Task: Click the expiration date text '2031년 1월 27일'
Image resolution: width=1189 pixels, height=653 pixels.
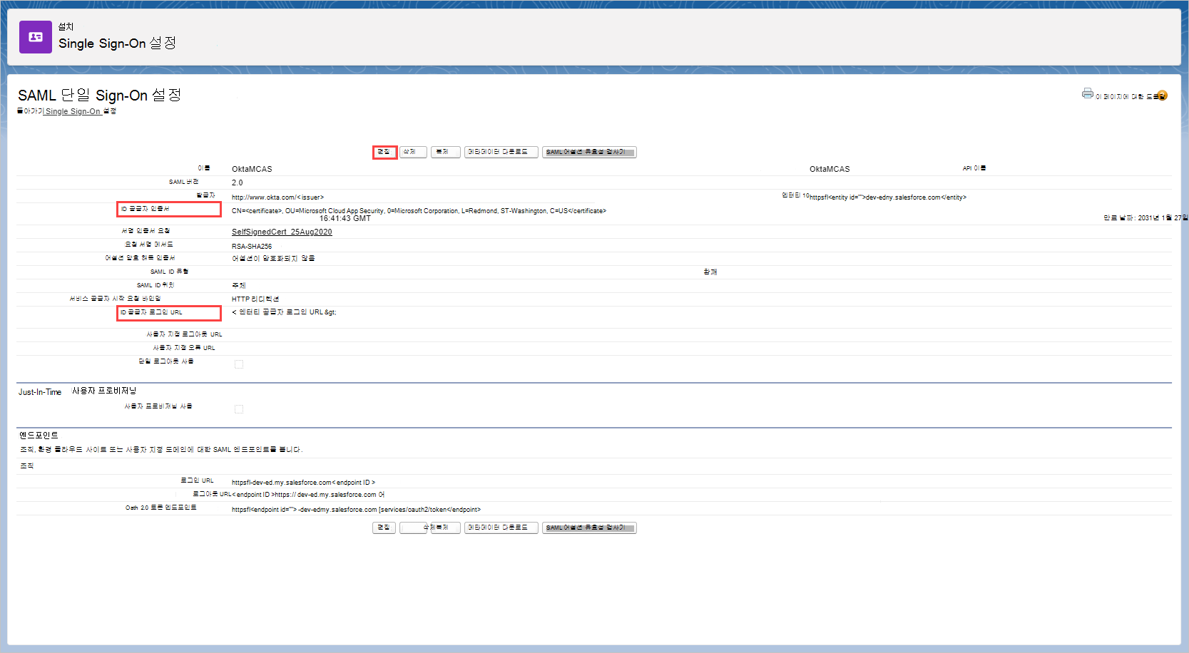Action: [x=1163, y=218]
